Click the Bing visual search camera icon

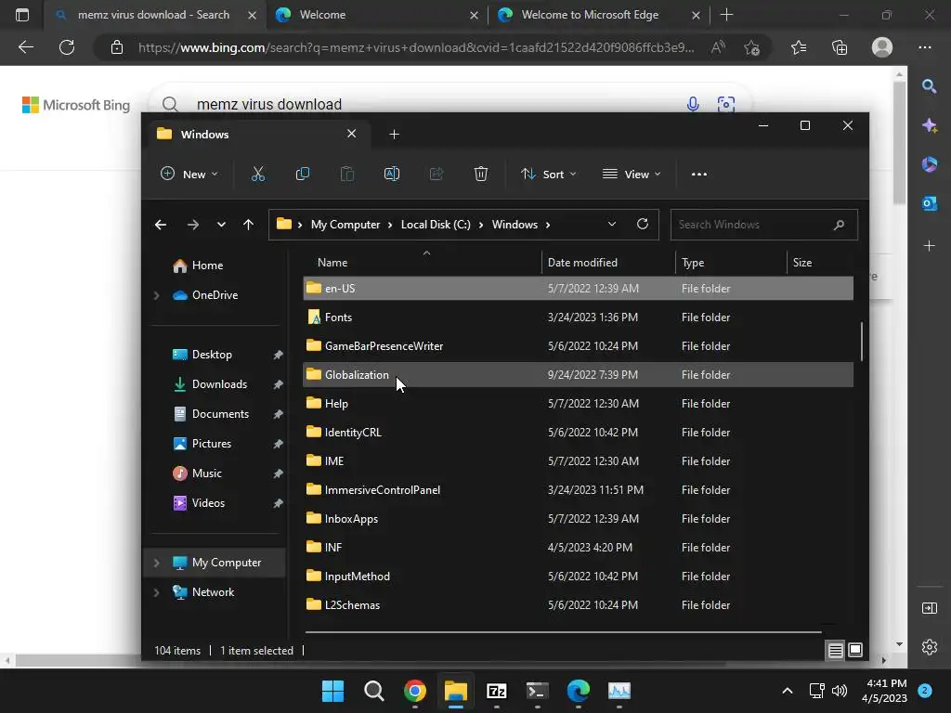click(726, 104)
